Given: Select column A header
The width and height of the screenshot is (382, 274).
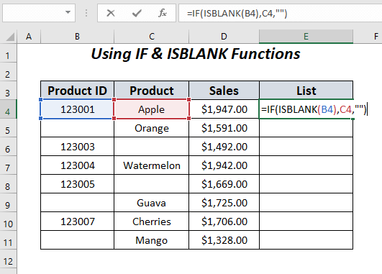Looking at the screenshot, I should click(x=29, y=37).
